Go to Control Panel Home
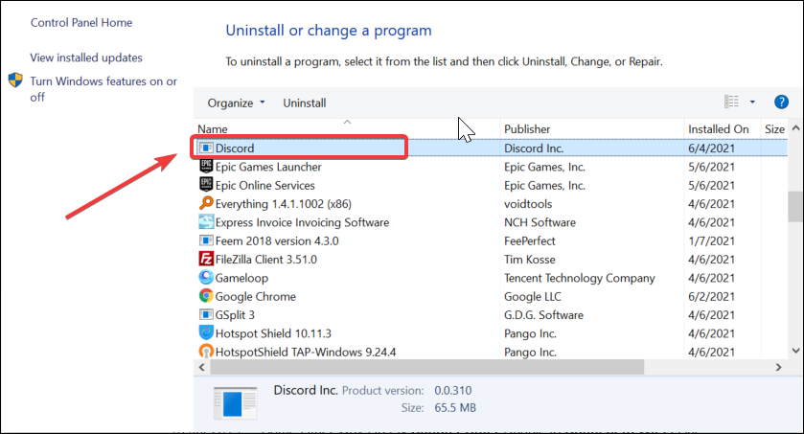This screenshot has width=804, height=434. (81, 23)
